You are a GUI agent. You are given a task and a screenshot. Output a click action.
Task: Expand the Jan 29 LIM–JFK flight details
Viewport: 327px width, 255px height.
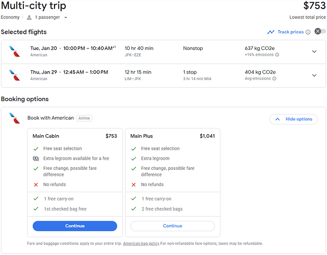point(314,75)
